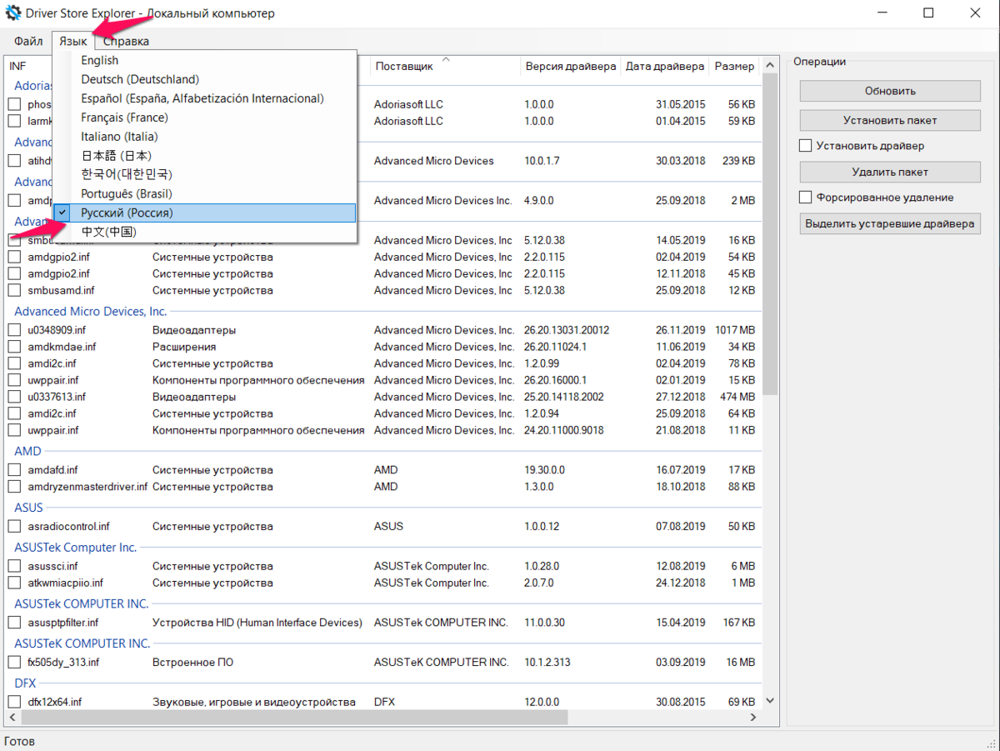The image size is (1000, 751).
Task: Click the "1017 MB" size value
Action: pyautogui.click(x=735, y=330)
